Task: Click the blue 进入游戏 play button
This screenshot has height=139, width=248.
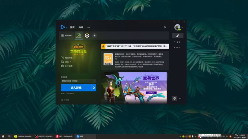Action: tap(76, 88)
